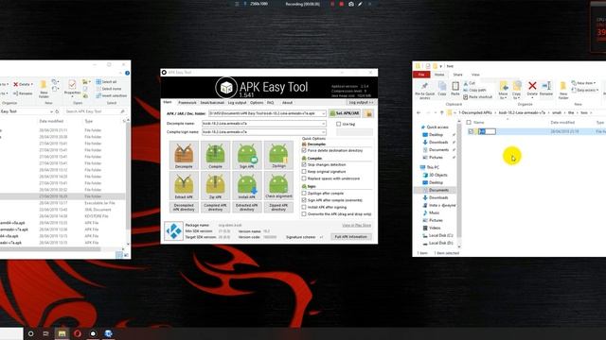Enable the Use tag checkbox

coord(339,124)
